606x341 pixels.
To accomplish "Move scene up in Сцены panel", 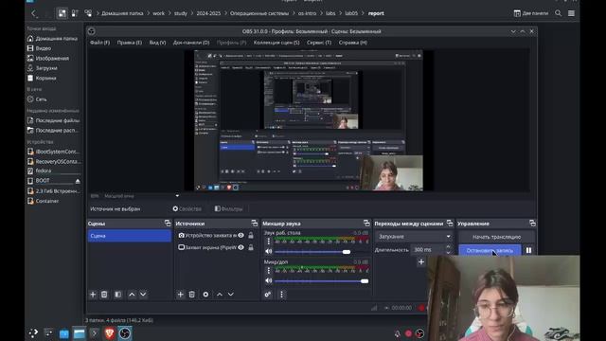I will tap(132, 295).
